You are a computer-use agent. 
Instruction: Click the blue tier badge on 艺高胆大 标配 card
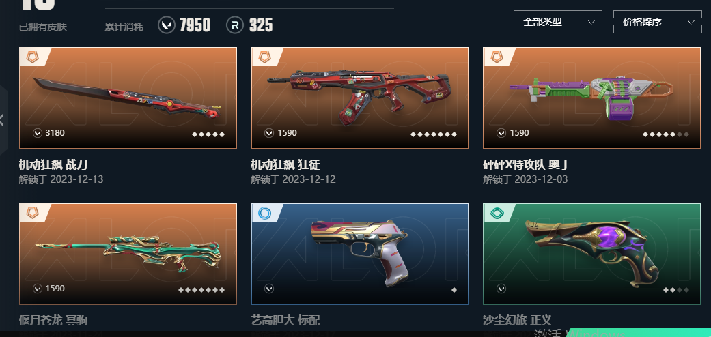tap(265, 213)
